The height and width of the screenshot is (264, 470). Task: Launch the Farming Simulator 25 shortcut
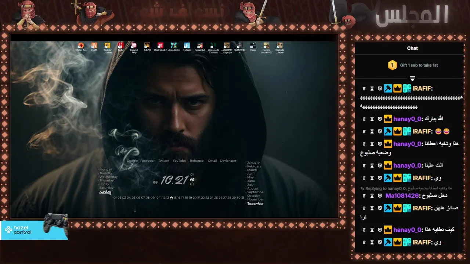pyautogui.click(x=266, y=48)
